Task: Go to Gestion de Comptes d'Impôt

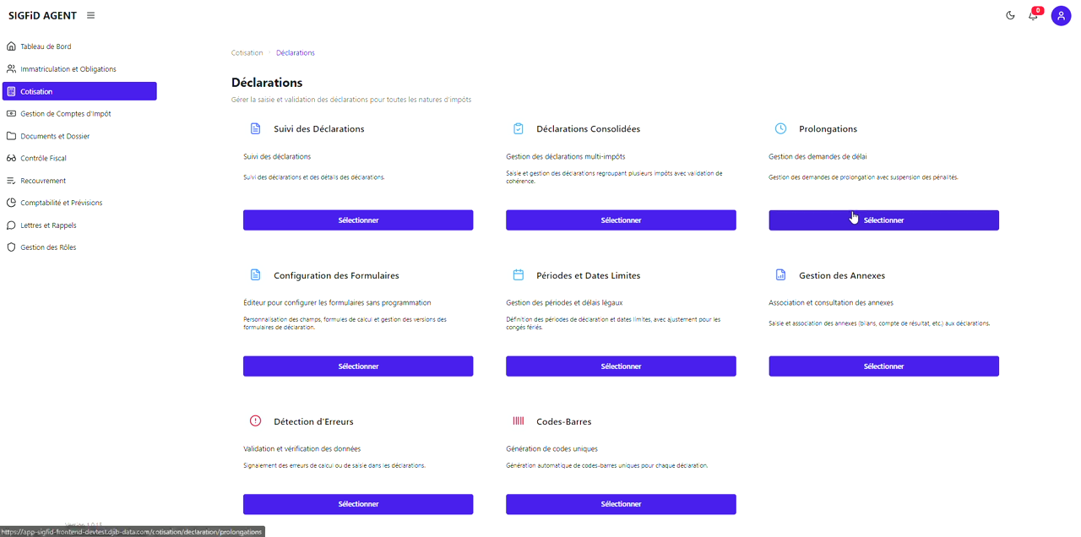Action: click(65, 114)
